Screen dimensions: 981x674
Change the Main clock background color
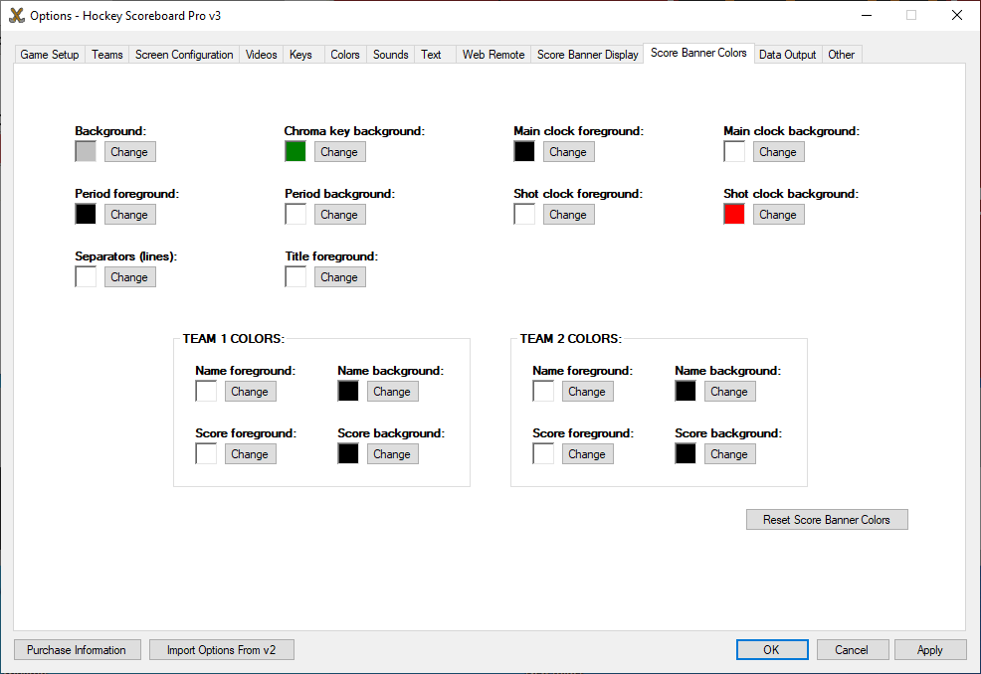coord(778,152)
